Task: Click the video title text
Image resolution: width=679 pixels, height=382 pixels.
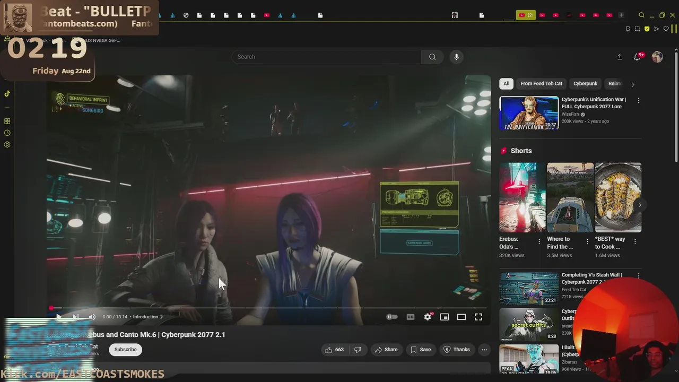Action: [135, 335]
